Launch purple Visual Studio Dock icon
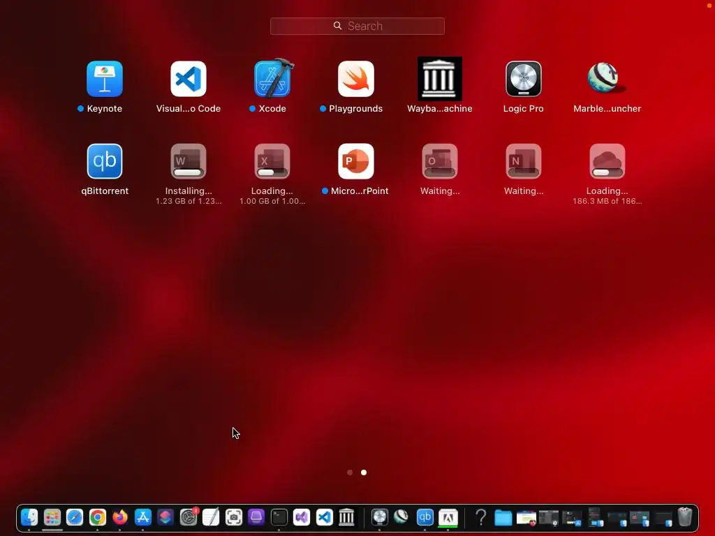715x536 pixels. coord(302,517)
